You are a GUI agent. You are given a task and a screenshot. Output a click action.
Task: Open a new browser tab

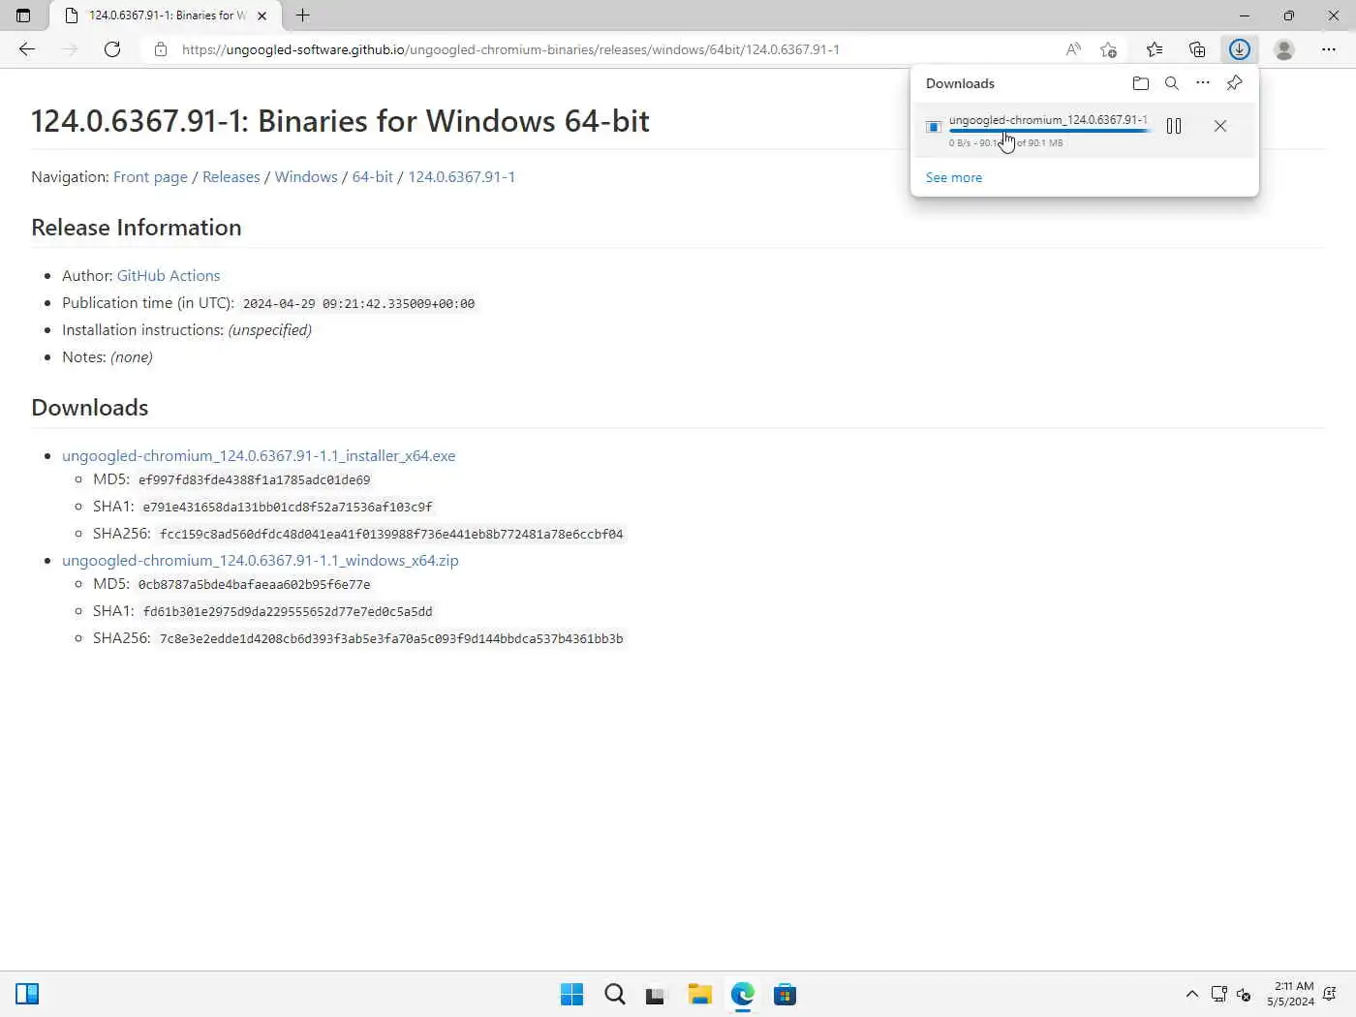click(x=303, y=15)
